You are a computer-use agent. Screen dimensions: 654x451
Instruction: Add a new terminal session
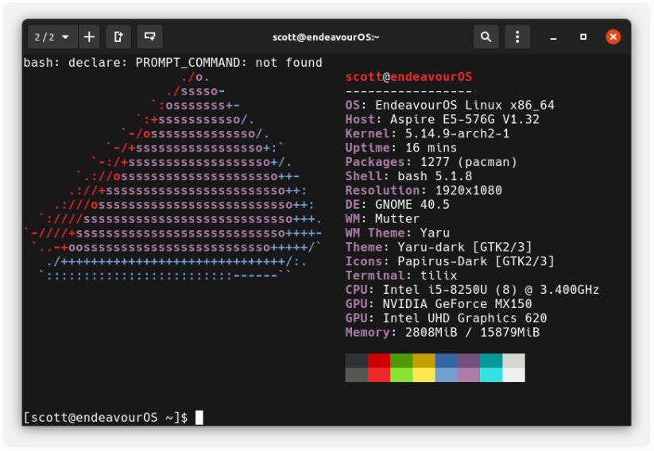tap(89, 37)
